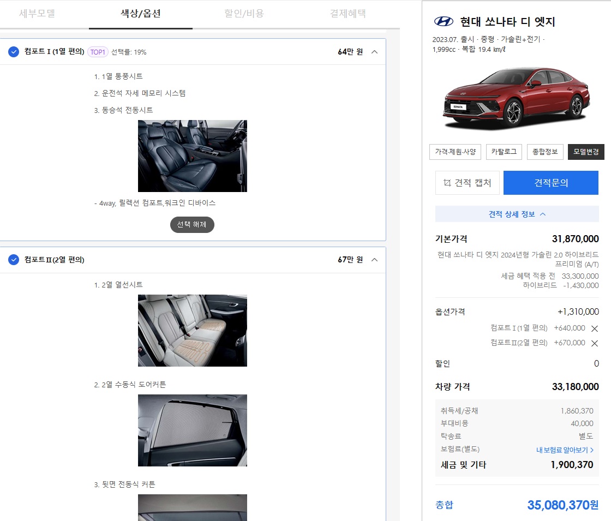This screenshot has width=611, height=521.
Task: Select the 1. 1열 통풍시트 text
Action: point(118,76)
